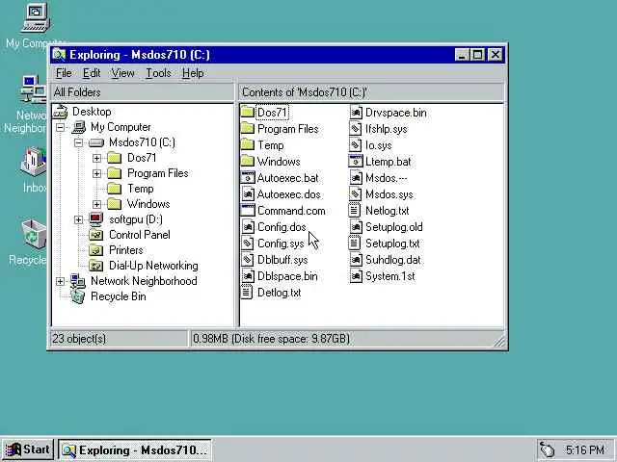The width and height of the screenshot is (617, 462).
Task: Select the Temp folder in the tree
Action: [141, 189]
